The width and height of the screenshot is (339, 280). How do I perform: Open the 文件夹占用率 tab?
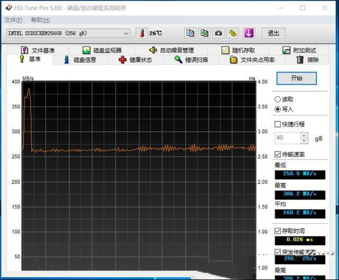click(252, 60)
